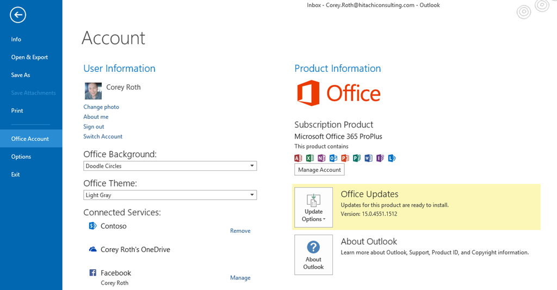Click the Access product icon
Screen dimensions: 557x290
(298, 158)
